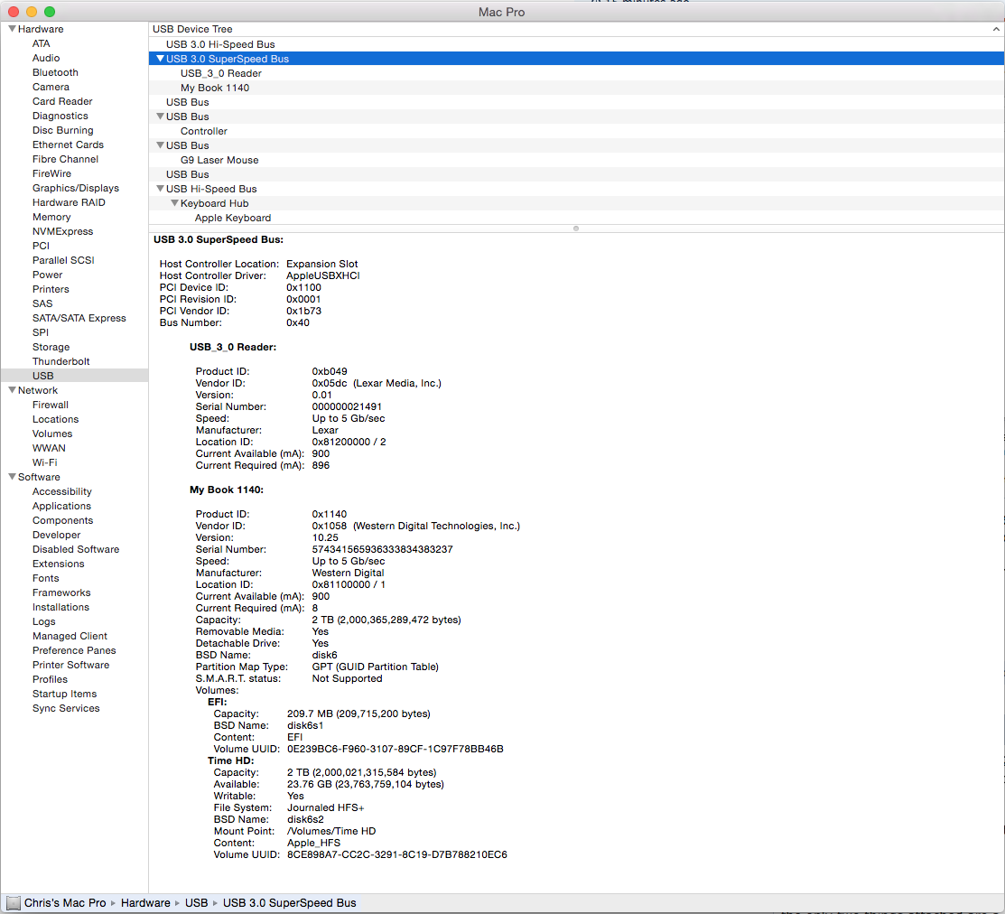
Task: Select Controller device row
Action: [x=576, y=131]
